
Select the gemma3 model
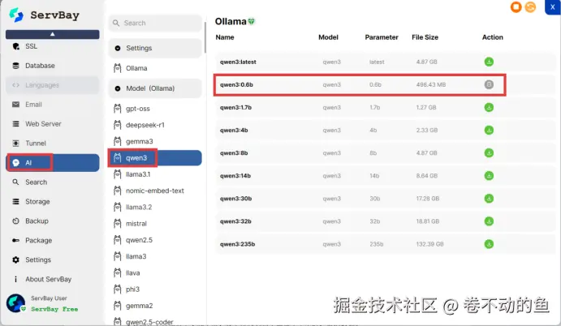point(155,141)
